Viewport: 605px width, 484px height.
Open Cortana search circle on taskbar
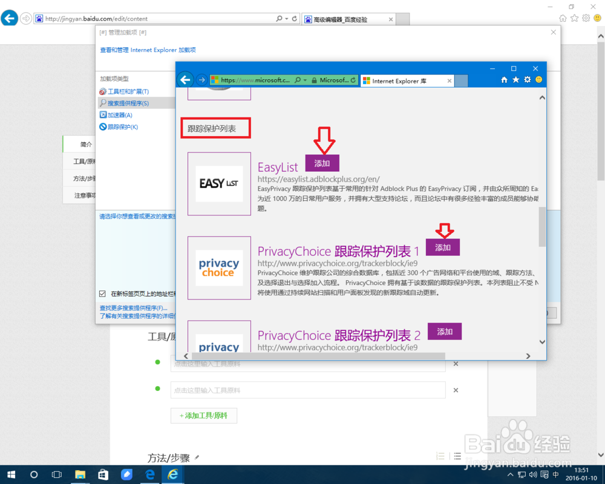pyautogui.click(x=34, y=474)
